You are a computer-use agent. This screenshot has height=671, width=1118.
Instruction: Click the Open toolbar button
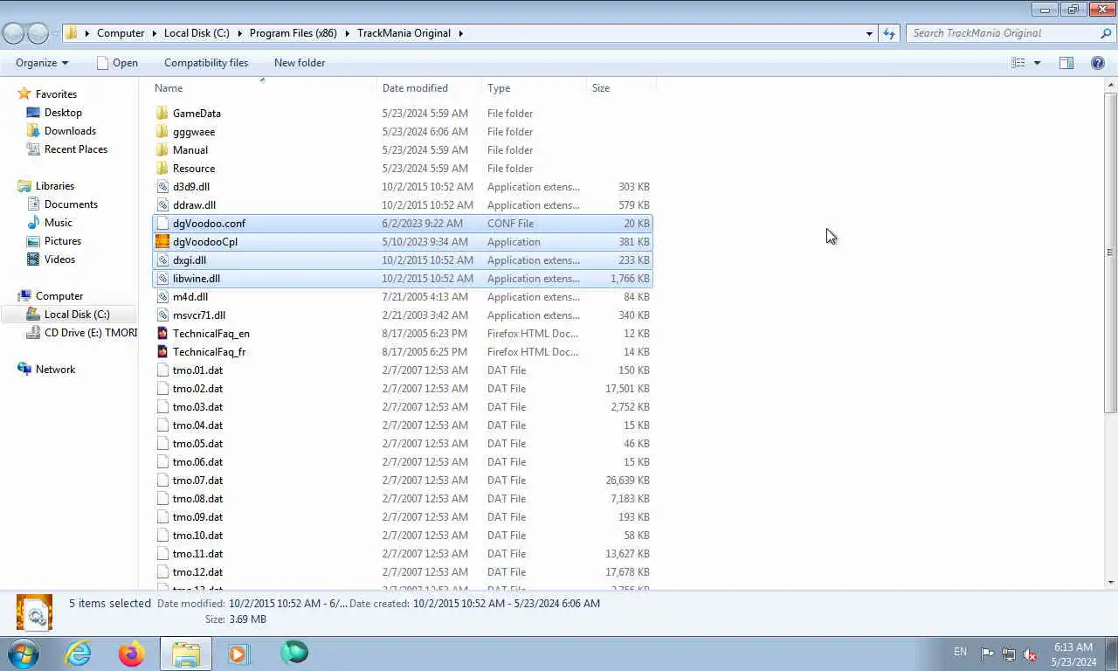[117, 63]
